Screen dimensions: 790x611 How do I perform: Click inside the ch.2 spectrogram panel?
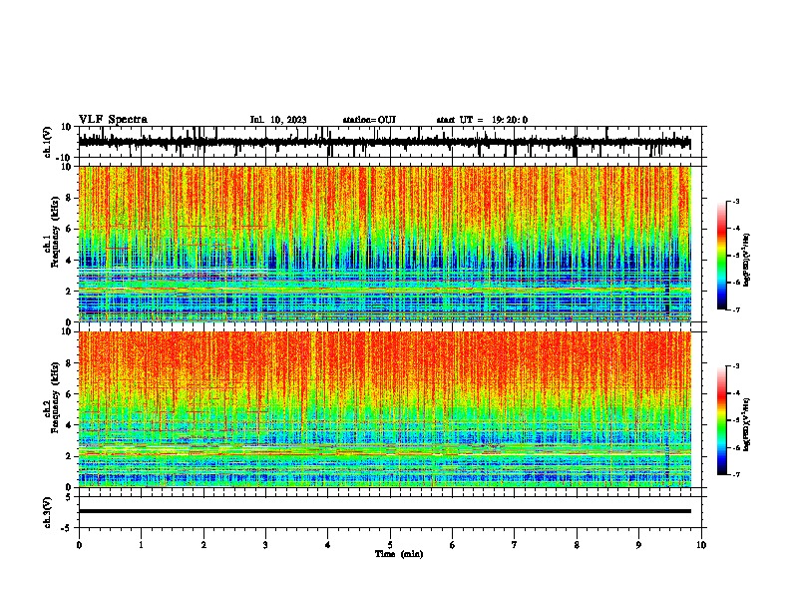[x=385, y=409]
